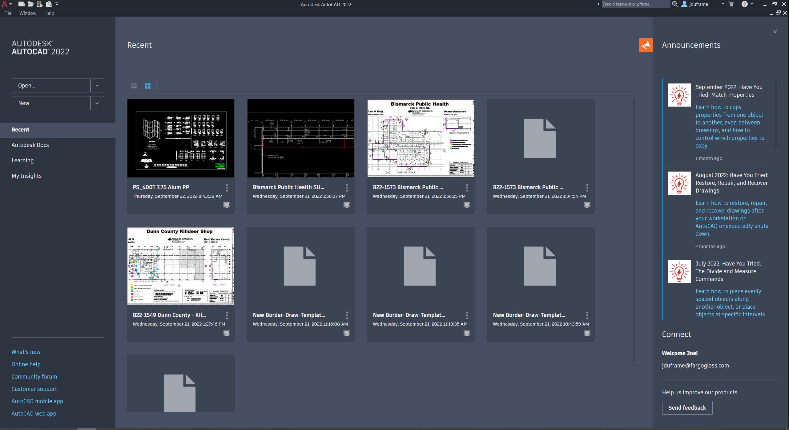The height and width of the screenshot is (430, 789).
Task: Expand the New template dropdown arrow
Action: click(x=97, y=103)
